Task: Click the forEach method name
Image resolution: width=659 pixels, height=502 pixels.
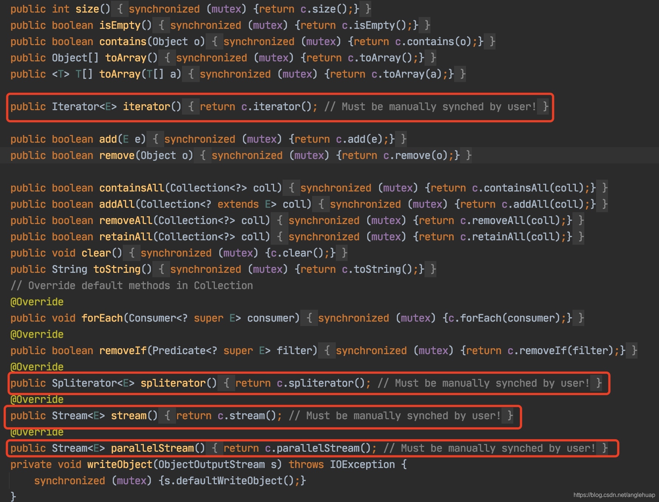Action: 102,318
